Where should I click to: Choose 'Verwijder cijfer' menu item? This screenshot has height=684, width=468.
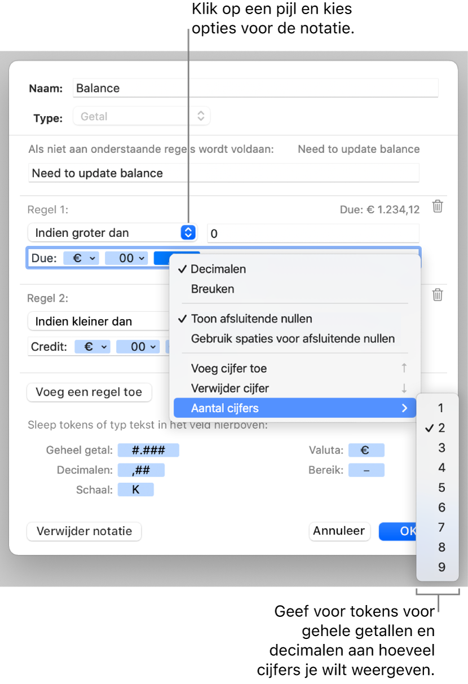[x=295, y=389]
